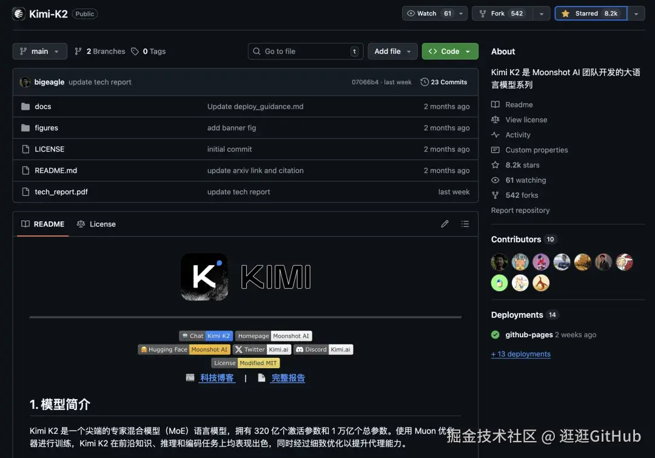Open the docs folder
The image size is (655, 458).
click(43, 106)
